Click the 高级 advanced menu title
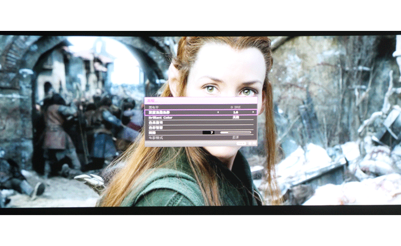The width and height of the screenshot is (401, 246). click(x=152, y=101)
